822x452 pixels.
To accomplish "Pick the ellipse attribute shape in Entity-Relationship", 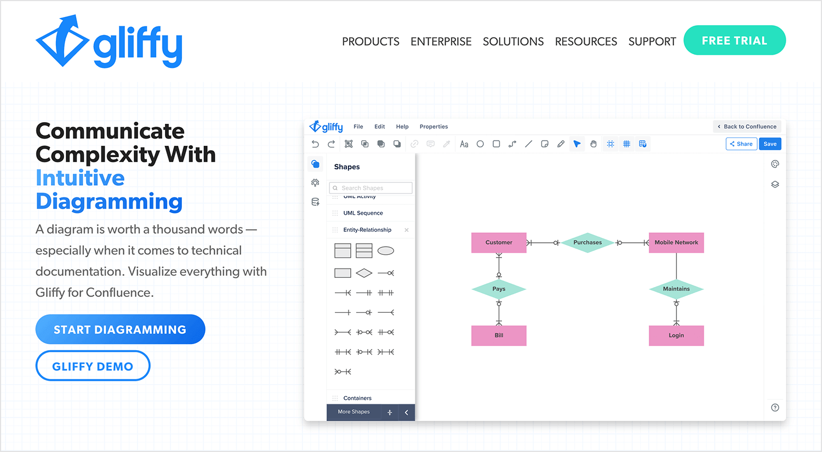I will point(386,251).
